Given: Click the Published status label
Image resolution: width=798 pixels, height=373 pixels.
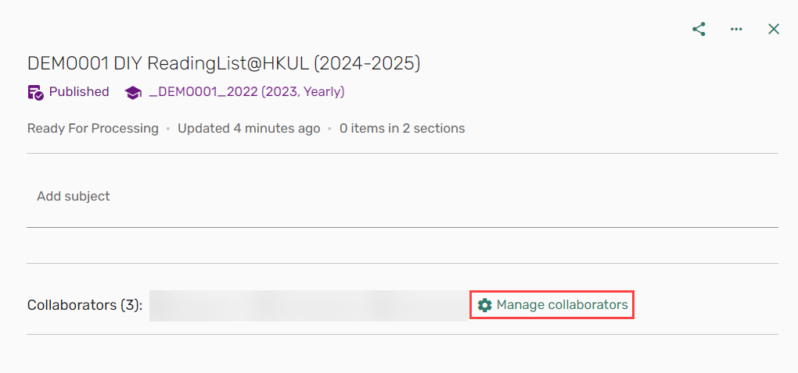Looking at the screenshot, I should [79, 92].
